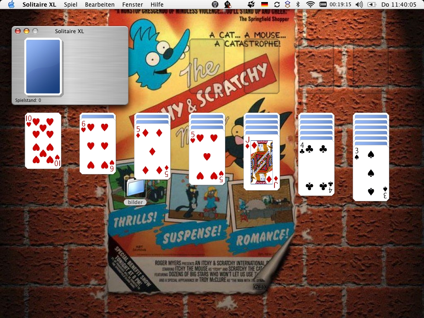This screenshot has height=318, width=424.
Task: Click the memory chip menu bar icon
Action: [323, 4]
